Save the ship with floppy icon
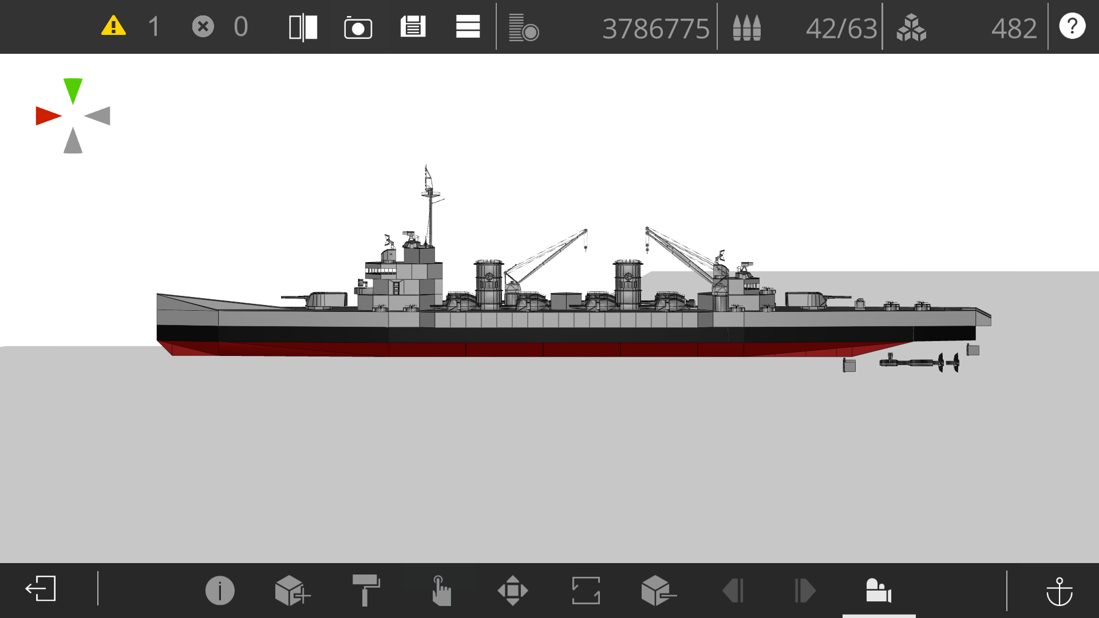The image size is (1099, 618). (413, 27)
